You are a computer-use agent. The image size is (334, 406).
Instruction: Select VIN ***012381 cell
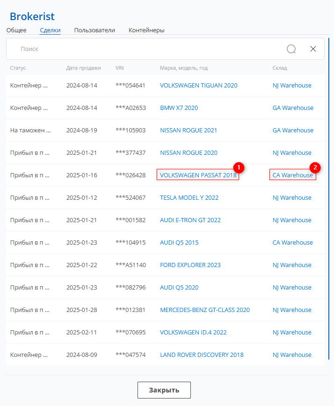point(130,310)
